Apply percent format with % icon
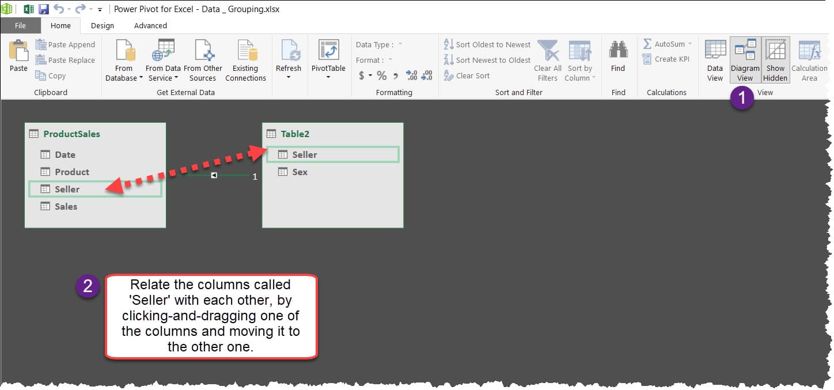The width and height of the screenshot is (834, 390). [381, 75]
